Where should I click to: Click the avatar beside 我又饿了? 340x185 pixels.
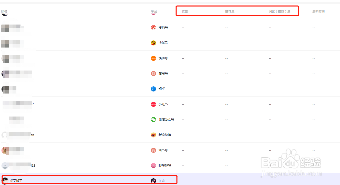pyautogui.click(x=5, y=180)
